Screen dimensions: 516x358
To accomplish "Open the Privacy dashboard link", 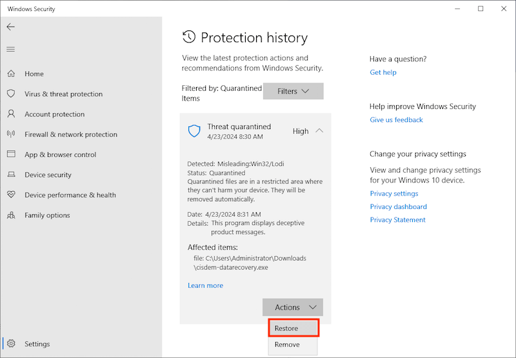I will click(x=398, y=206).
